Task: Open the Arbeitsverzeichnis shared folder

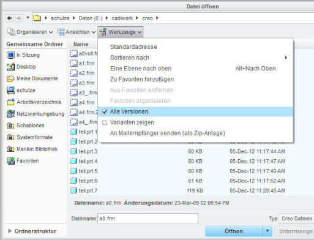Action: (x=39, y=102)
